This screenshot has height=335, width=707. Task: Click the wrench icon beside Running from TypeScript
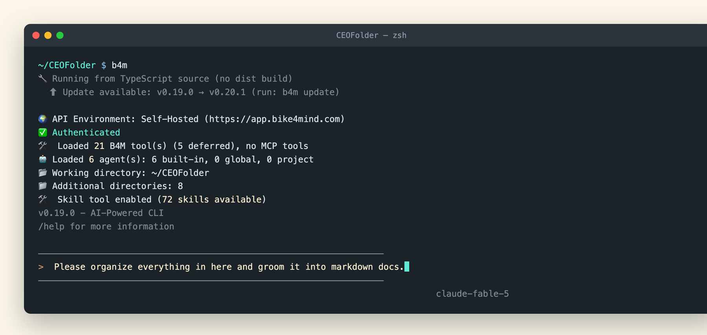click(x=42, y=78)
